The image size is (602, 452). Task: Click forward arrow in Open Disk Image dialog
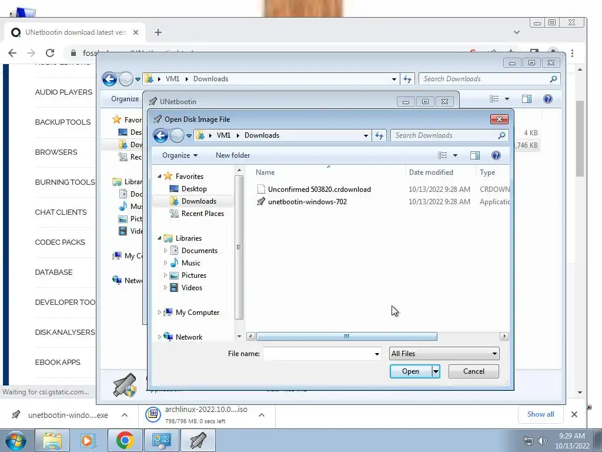(176, 135)
